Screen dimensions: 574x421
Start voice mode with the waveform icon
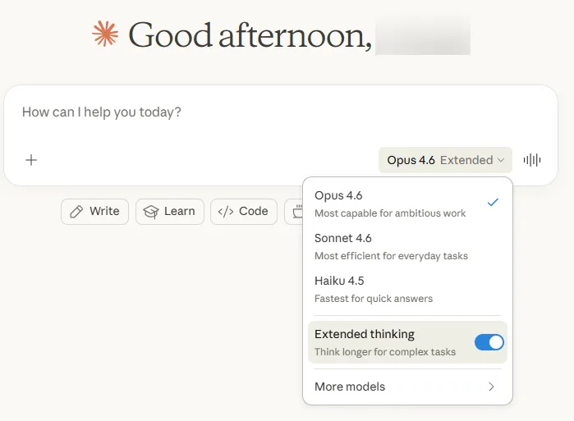[x=532, y=160]
